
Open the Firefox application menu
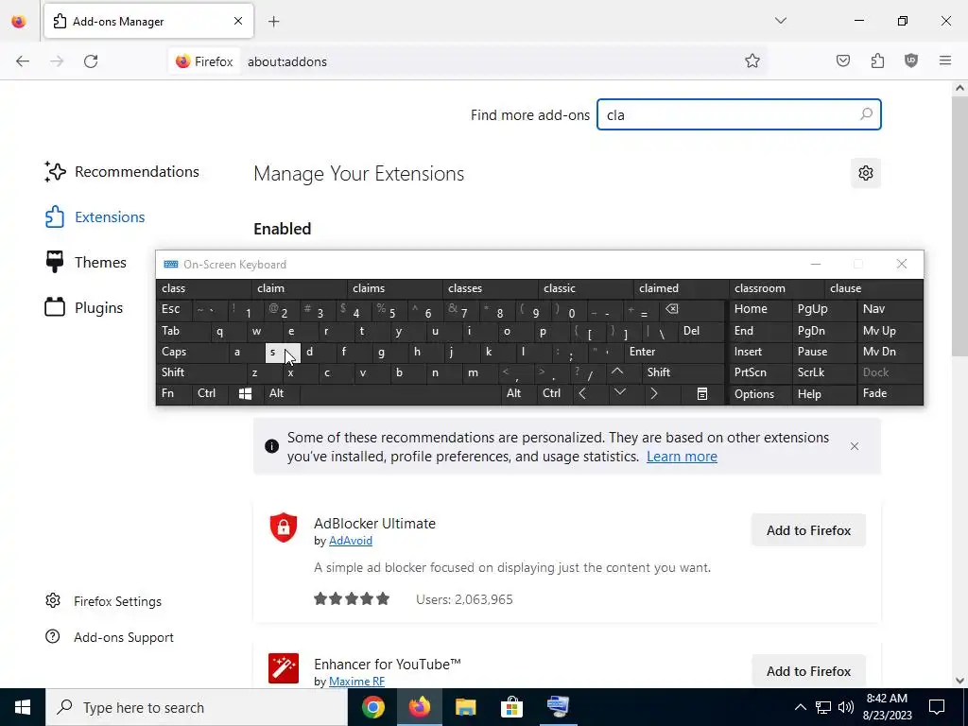[945, 61]
